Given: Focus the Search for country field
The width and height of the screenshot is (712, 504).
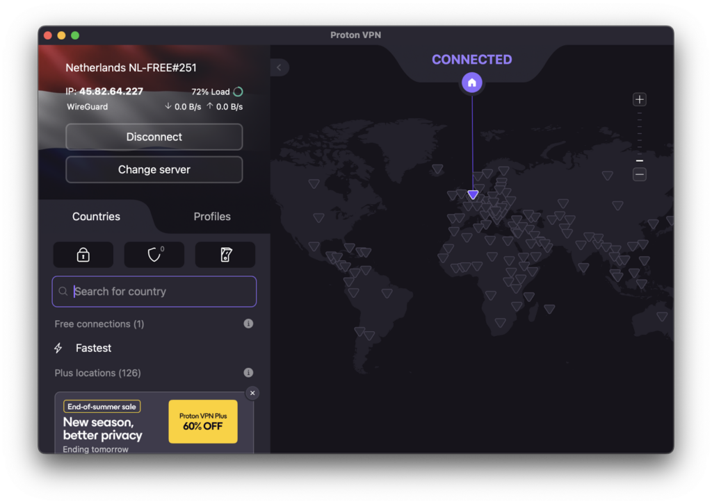Looking at the screenshot, I should [x=154, y=292].
